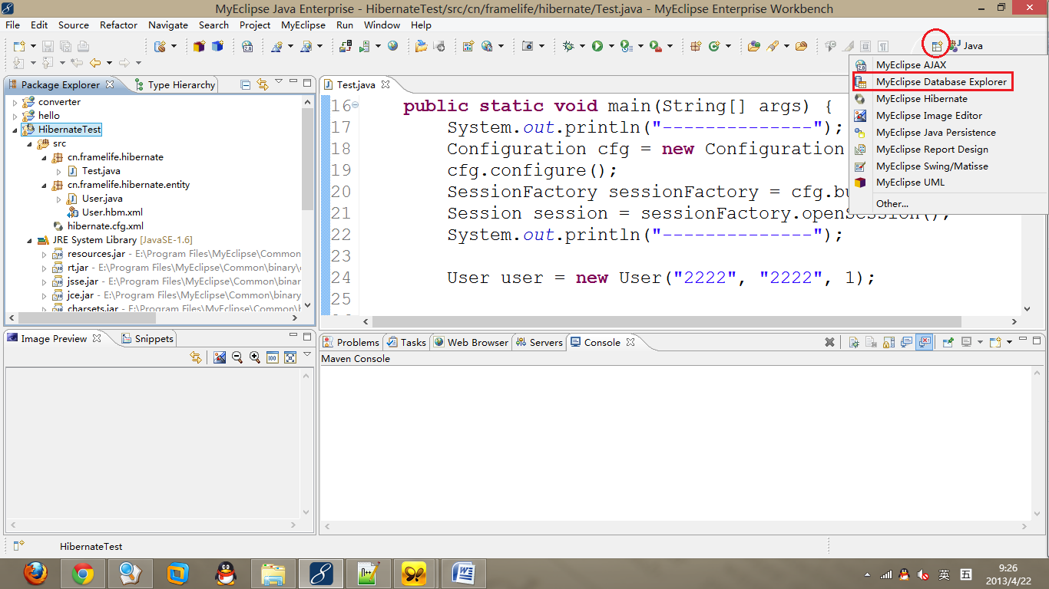Open the MyEclipse menu
The image size is (1049, 589).
[x=303, y=25]
